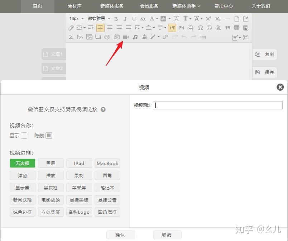Select the IPad border style

click(79, 163)
